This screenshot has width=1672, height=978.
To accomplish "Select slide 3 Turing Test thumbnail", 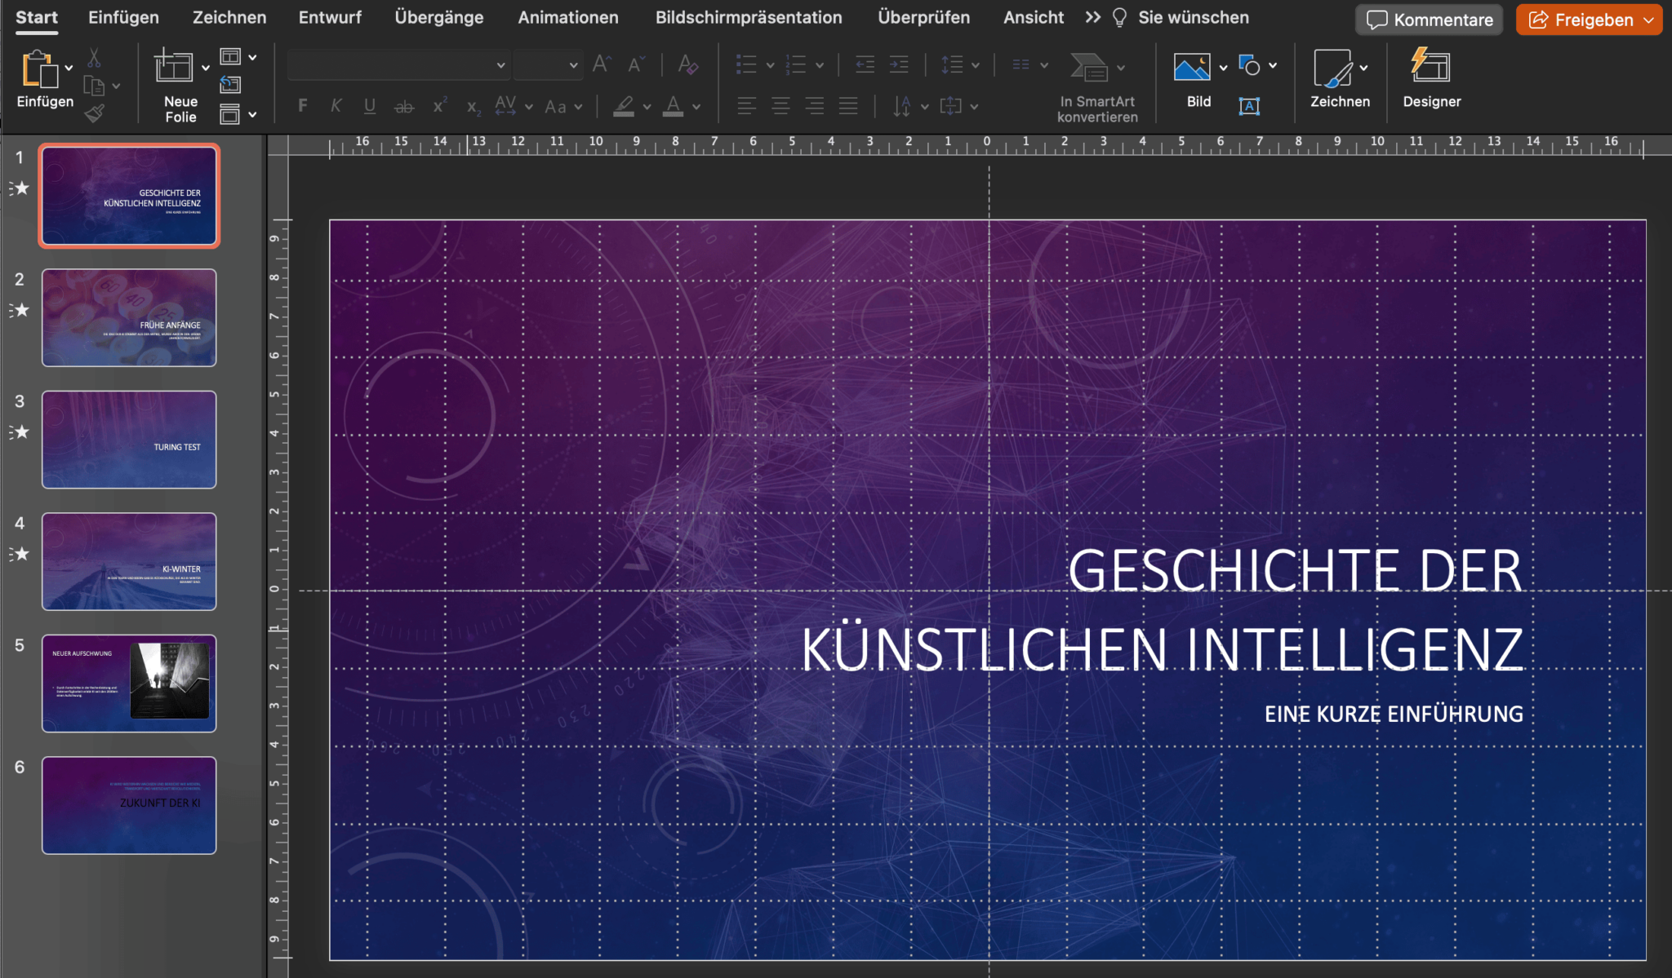I will tap(129, 440).
